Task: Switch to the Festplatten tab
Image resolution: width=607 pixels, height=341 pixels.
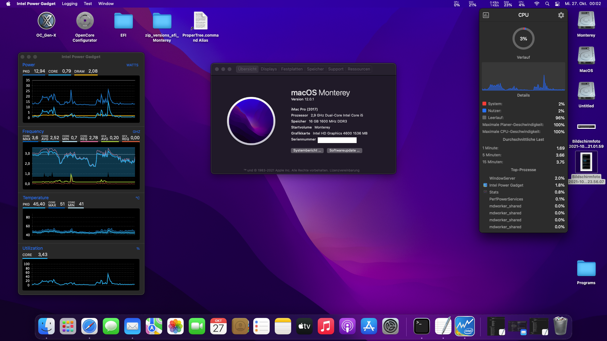Action: pos(291,69)
